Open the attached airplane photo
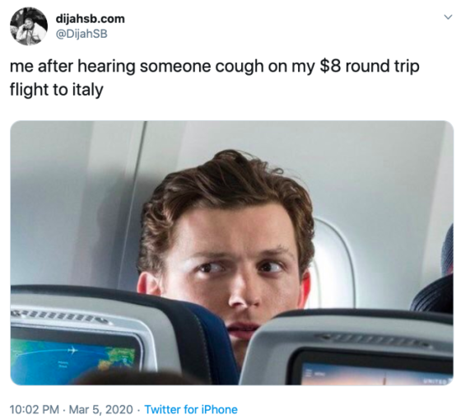The image size is (461, 420). [232, 253]
